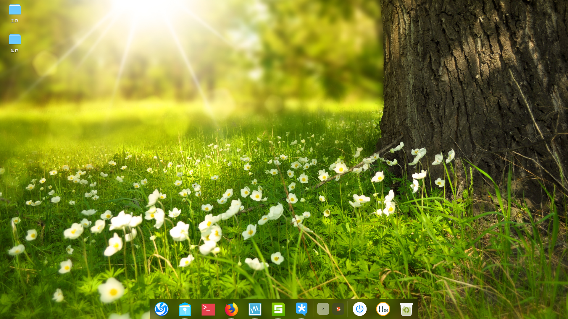This screenshot has width=568, height=319.
Task: Select the 工作 desktop folder
Action: (15, 10)
